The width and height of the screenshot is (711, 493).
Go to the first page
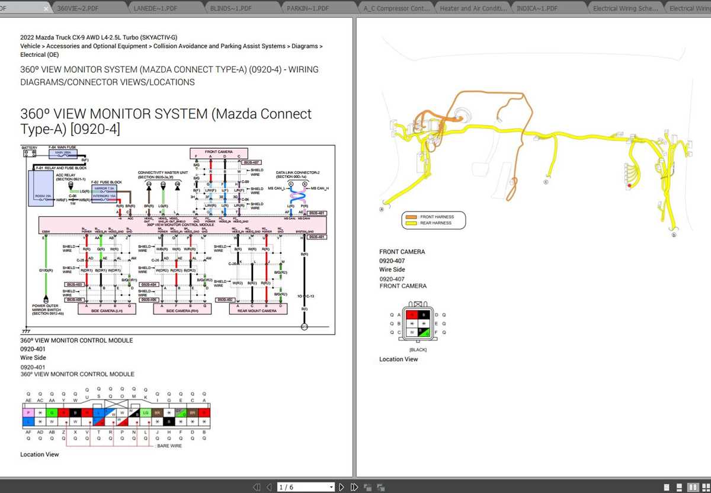(256, 487)
